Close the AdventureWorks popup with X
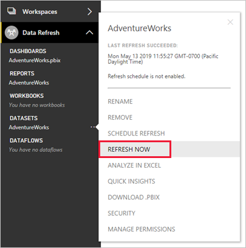 [230, 22]
